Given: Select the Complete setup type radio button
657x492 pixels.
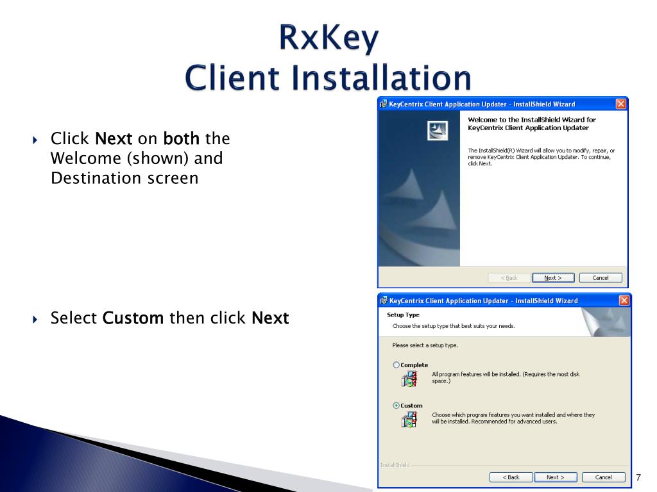Looking at the screenshot, I should (396, 365).
